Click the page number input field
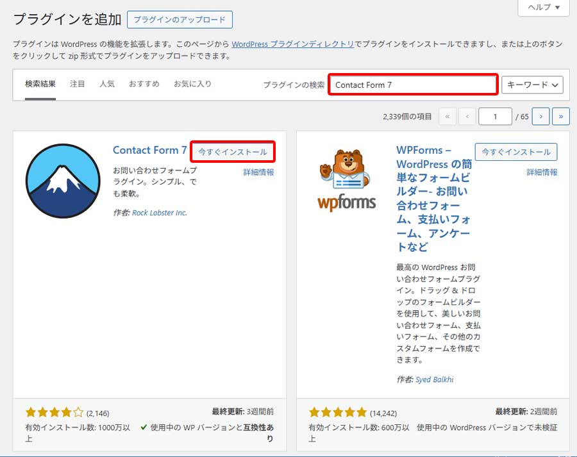577x457 pixels. pyautogui.click(x=496, y=116)
